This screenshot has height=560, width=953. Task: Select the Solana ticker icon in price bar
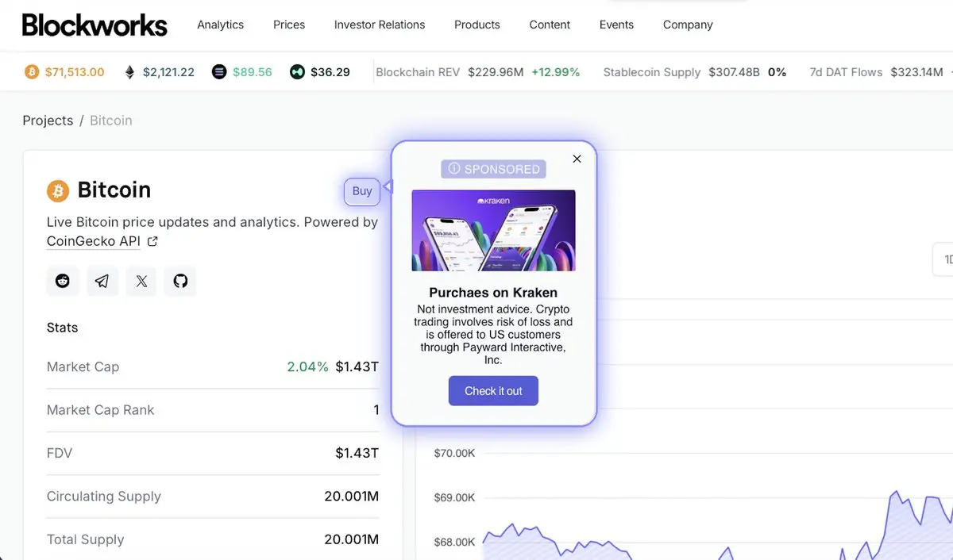coord(219,72)
